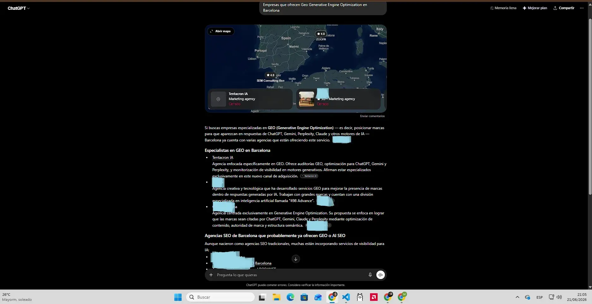Open the three-dot conversation options menu
Viewport: 592px width, 304px height.
click(582, 8)
